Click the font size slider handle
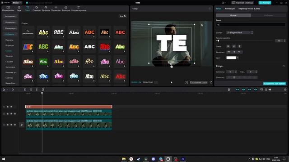 [219, 41]
